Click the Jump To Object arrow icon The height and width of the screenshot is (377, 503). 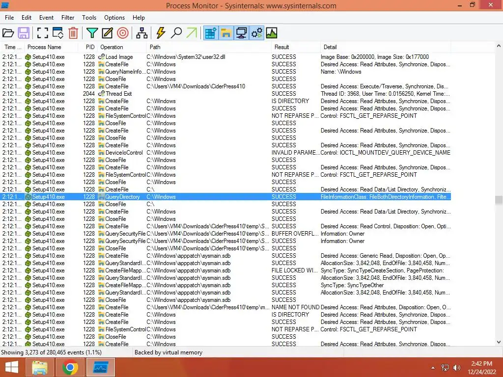tap(192, 33)
